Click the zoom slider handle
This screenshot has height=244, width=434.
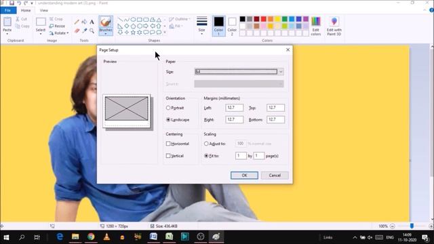412,226
